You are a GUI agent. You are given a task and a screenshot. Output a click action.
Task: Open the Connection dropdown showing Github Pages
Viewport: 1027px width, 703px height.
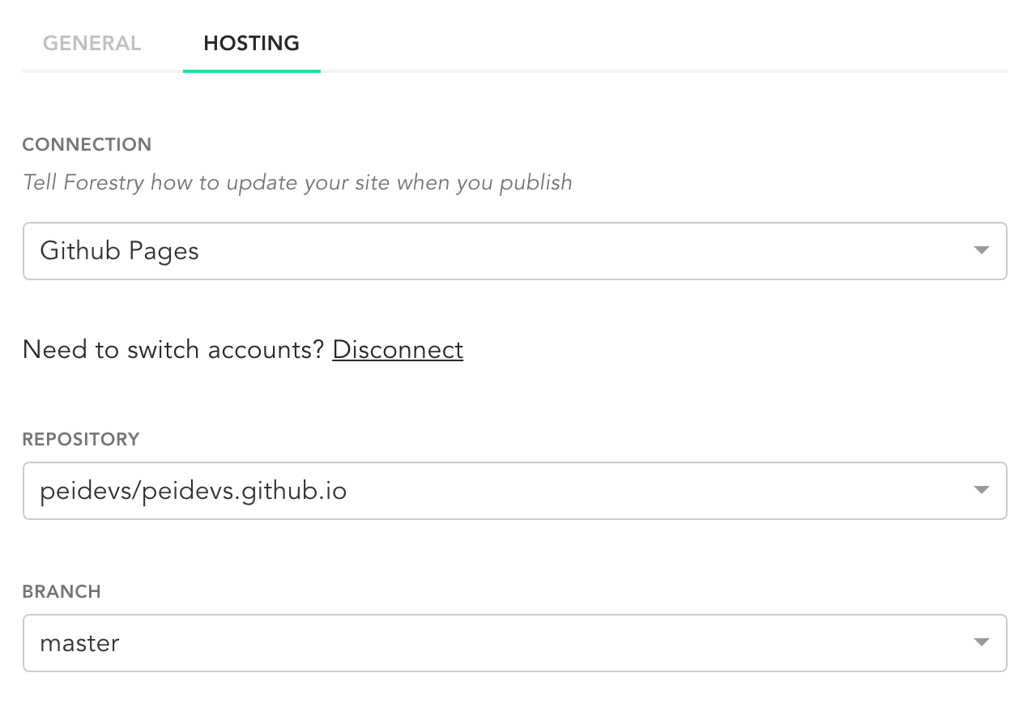point(514,251)
